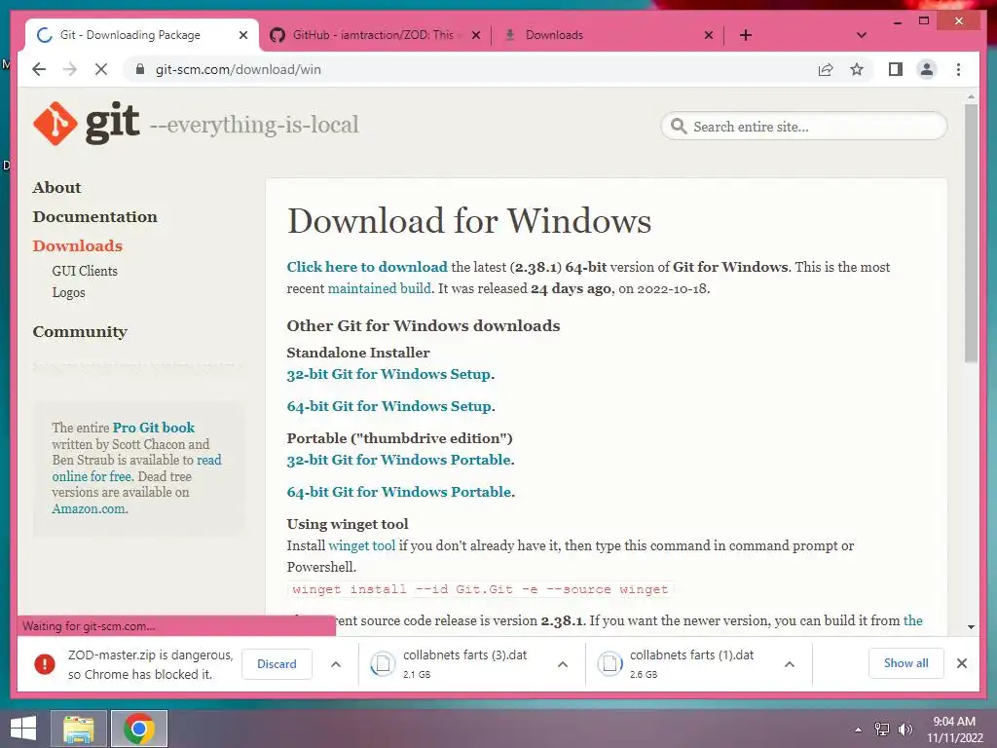The width and height of the screenshot is (997, 748).
Task: Go back using the browser back arrow
Action: pos(39,69)
